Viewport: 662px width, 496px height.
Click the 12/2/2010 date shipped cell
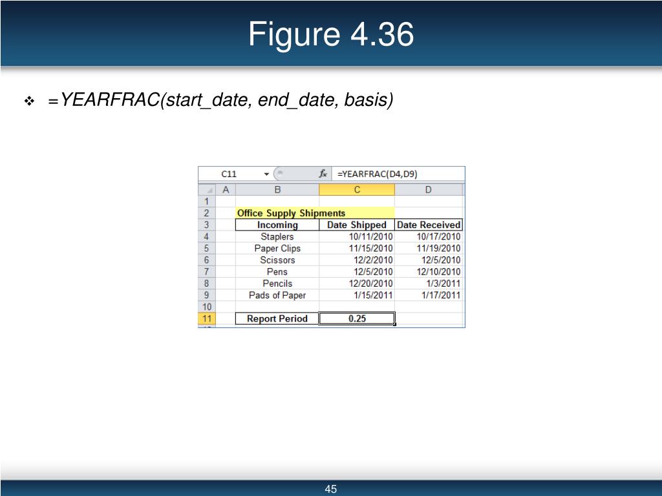coord(357,260)
